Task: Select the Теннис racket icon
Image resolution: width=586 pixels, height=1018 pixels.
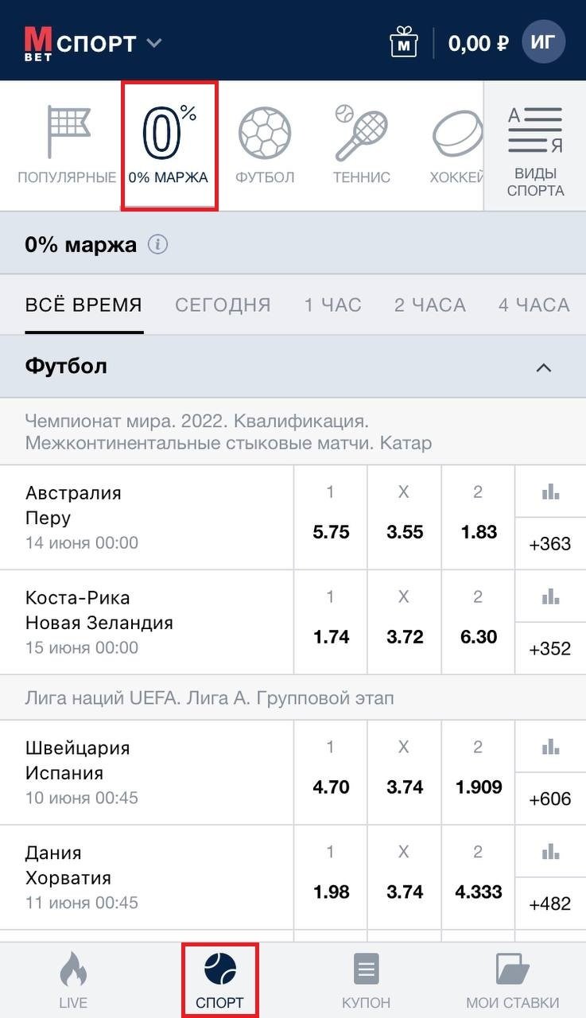Action: 361,134
